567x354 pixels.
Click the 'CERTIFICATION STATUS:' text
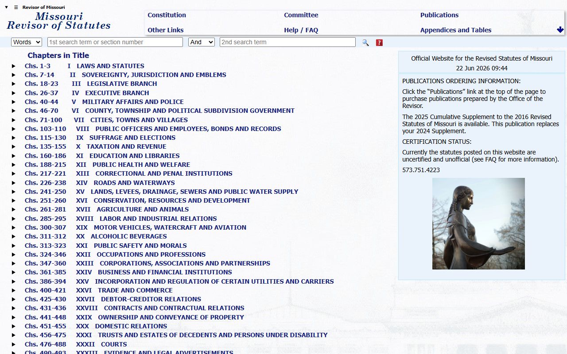pos(437,142)
